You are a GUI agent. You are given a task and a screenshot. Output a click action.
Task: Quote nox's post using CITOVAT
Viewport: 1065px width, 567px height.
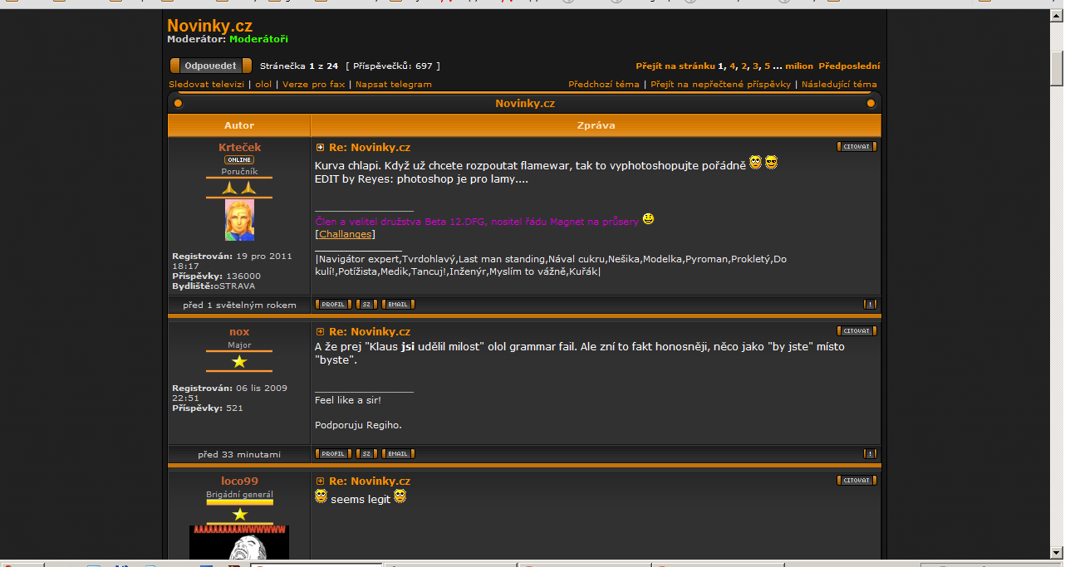[x=856, y=331]
